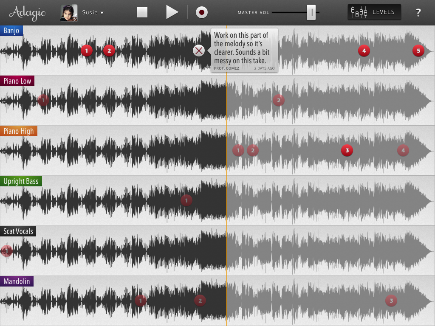Close the Prof. Gomez comment popup
435x326 pixels.
tap(199, 51)
